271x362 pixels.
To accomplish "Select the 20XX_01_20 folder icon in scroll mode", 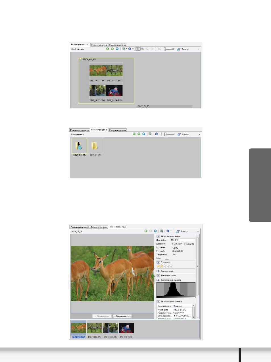I will pyautogui.click(x=95, y=146).
